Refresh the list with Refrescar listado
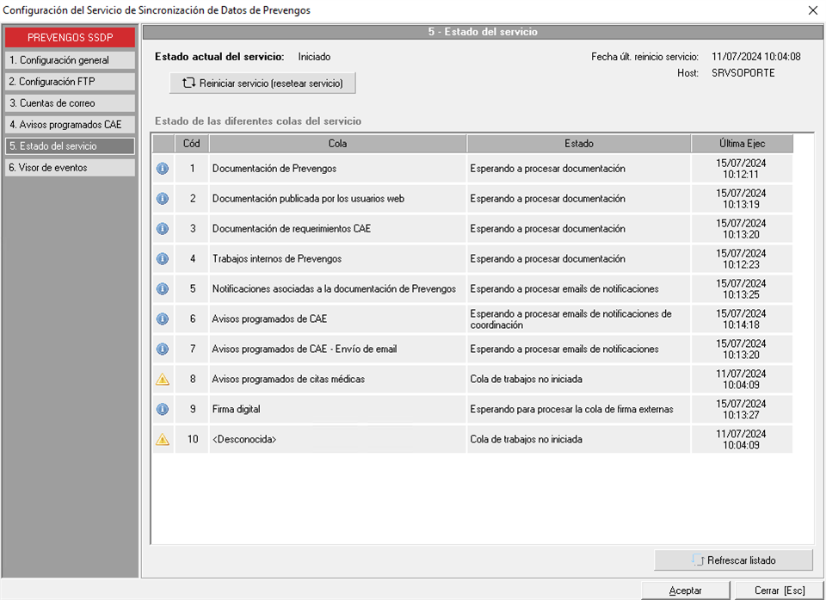This screenshot has height=600, width=826. click(733, 560)
